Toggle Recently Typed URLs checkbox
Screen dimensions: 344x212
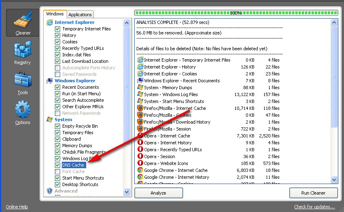(x=57, y=48)
